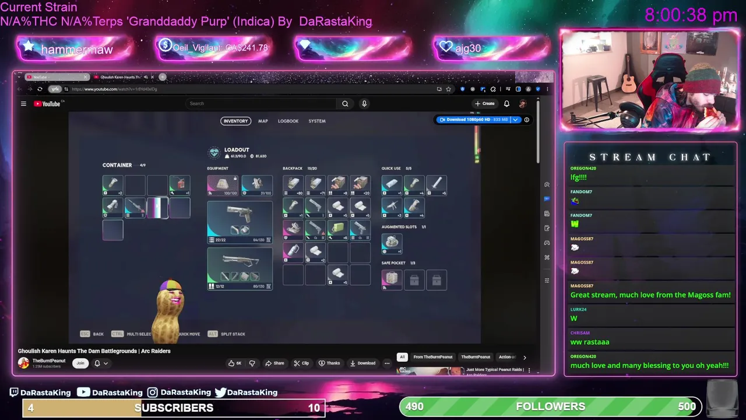Image resolution: width=746 pixels, height=420 pixels.
Task: Open TheBurntPeanut channel name link
Action: [49, 361]
